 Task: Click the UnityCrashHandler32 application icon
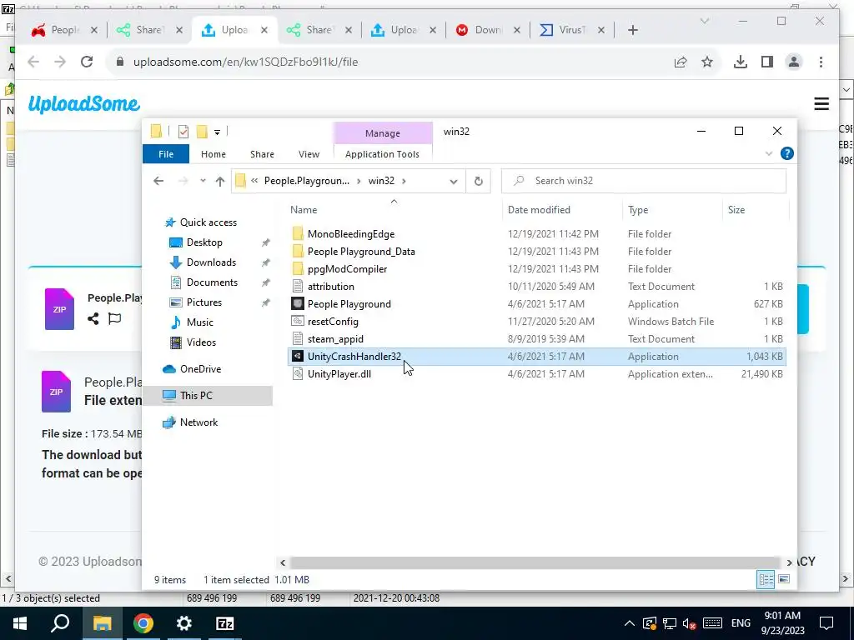pos(298,357)
